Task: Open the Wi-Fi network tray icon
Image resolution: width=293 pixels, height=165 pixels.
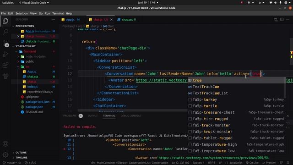Action: pos(271,3)
